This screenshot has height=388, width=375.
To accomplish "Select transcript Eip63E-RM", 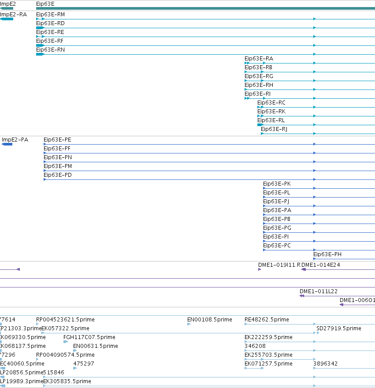I will (x=51, y=15).
